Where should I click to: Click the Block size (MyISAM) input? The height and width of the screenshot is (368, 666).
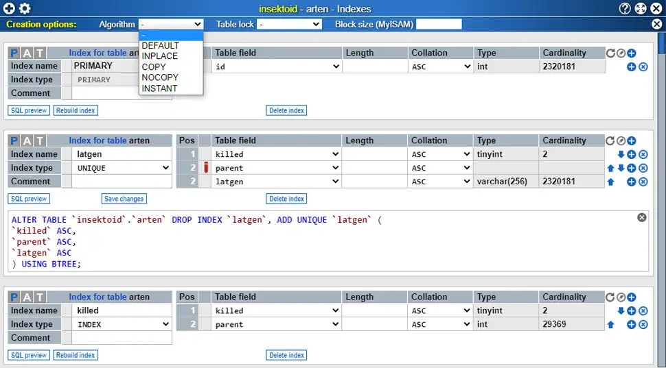(x=439, y=24)
